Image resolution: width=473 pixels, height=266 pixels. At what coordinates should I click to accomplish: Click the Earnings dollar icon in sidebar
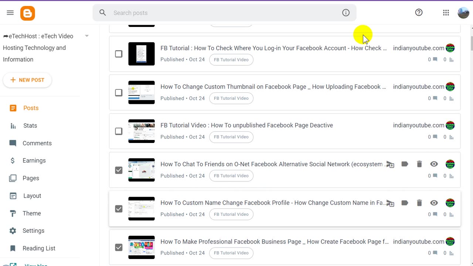pos(13,161)
